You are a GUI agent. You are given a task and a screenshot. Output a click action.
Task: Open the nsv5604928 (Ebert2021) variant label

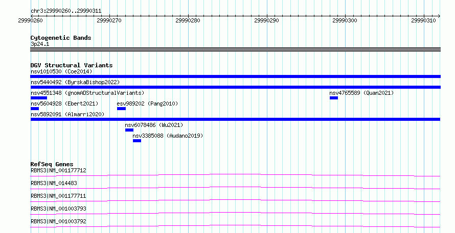tap(64, 103)
